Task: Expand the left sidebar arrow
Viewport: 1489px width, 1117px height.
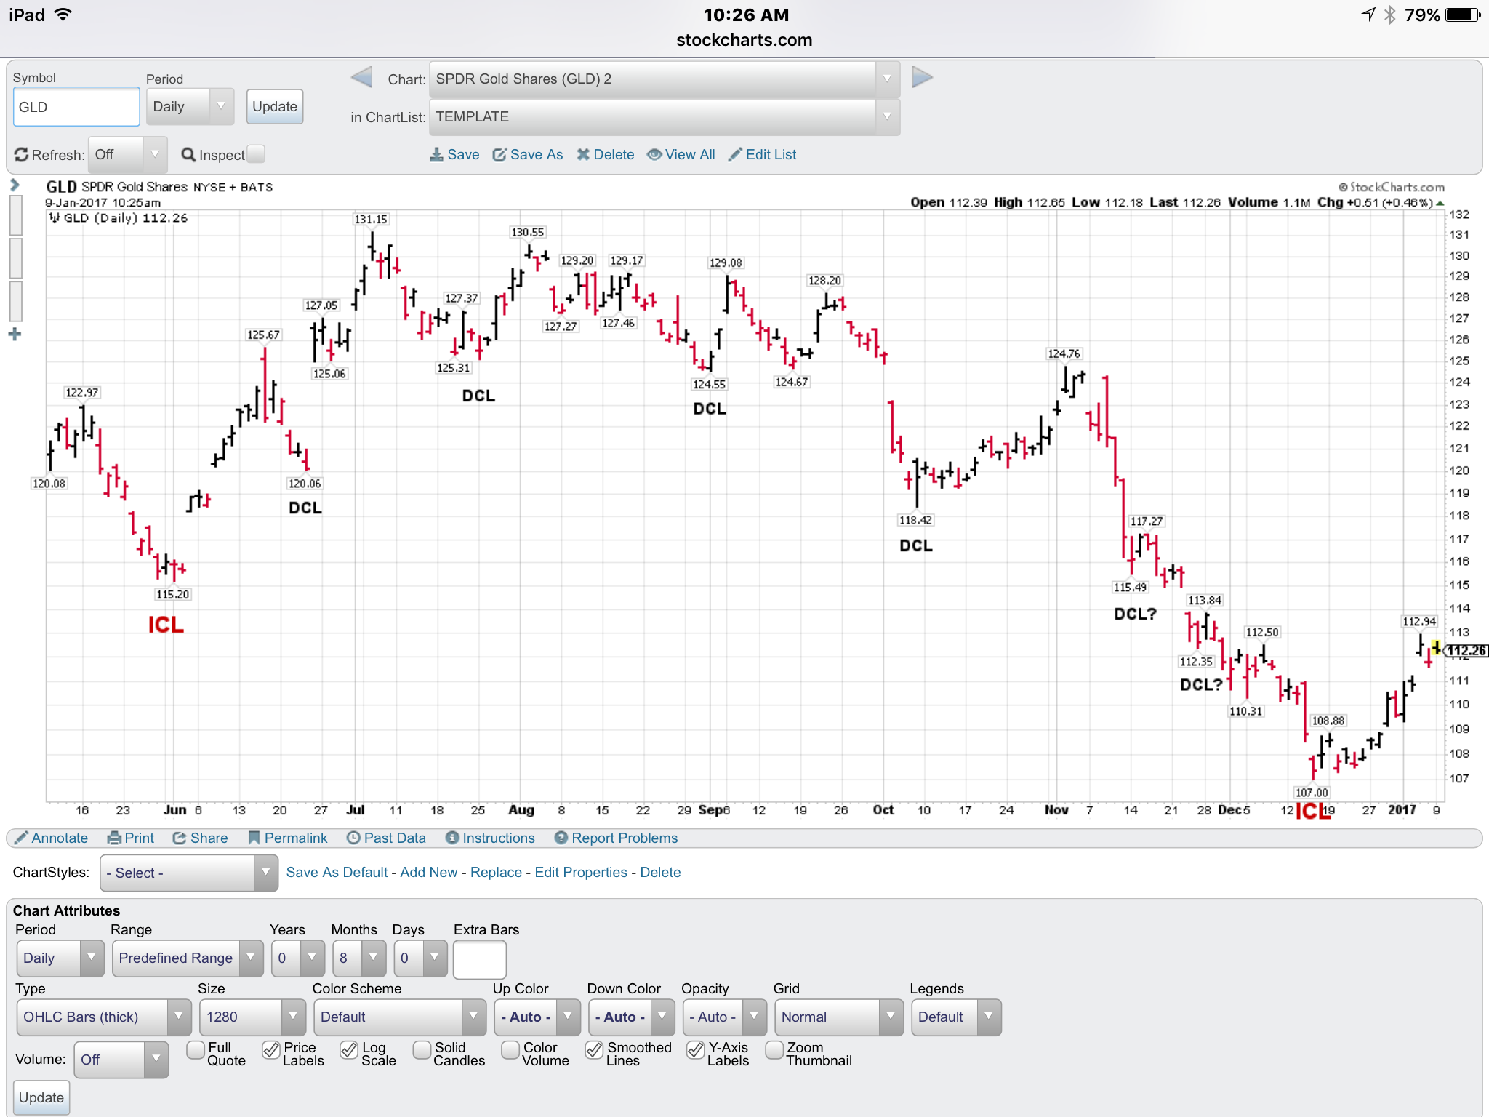Action: pyautogui.click(x=15, y=185)
